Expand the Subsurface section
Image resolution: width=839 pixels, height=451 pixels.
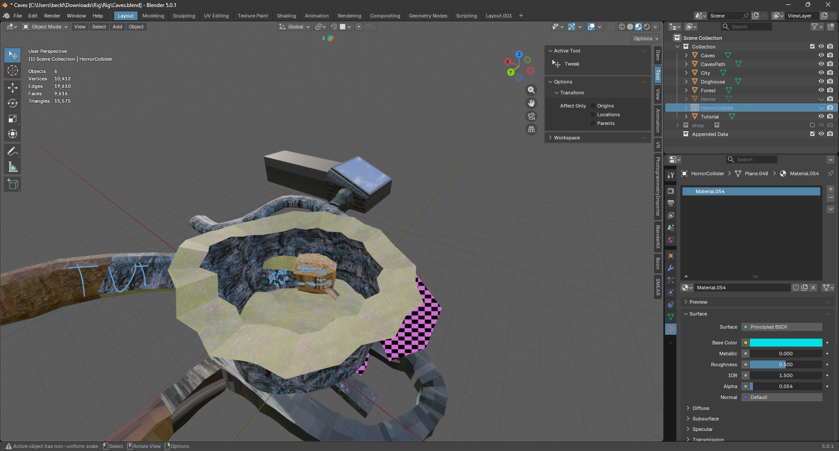pos(705,419)
